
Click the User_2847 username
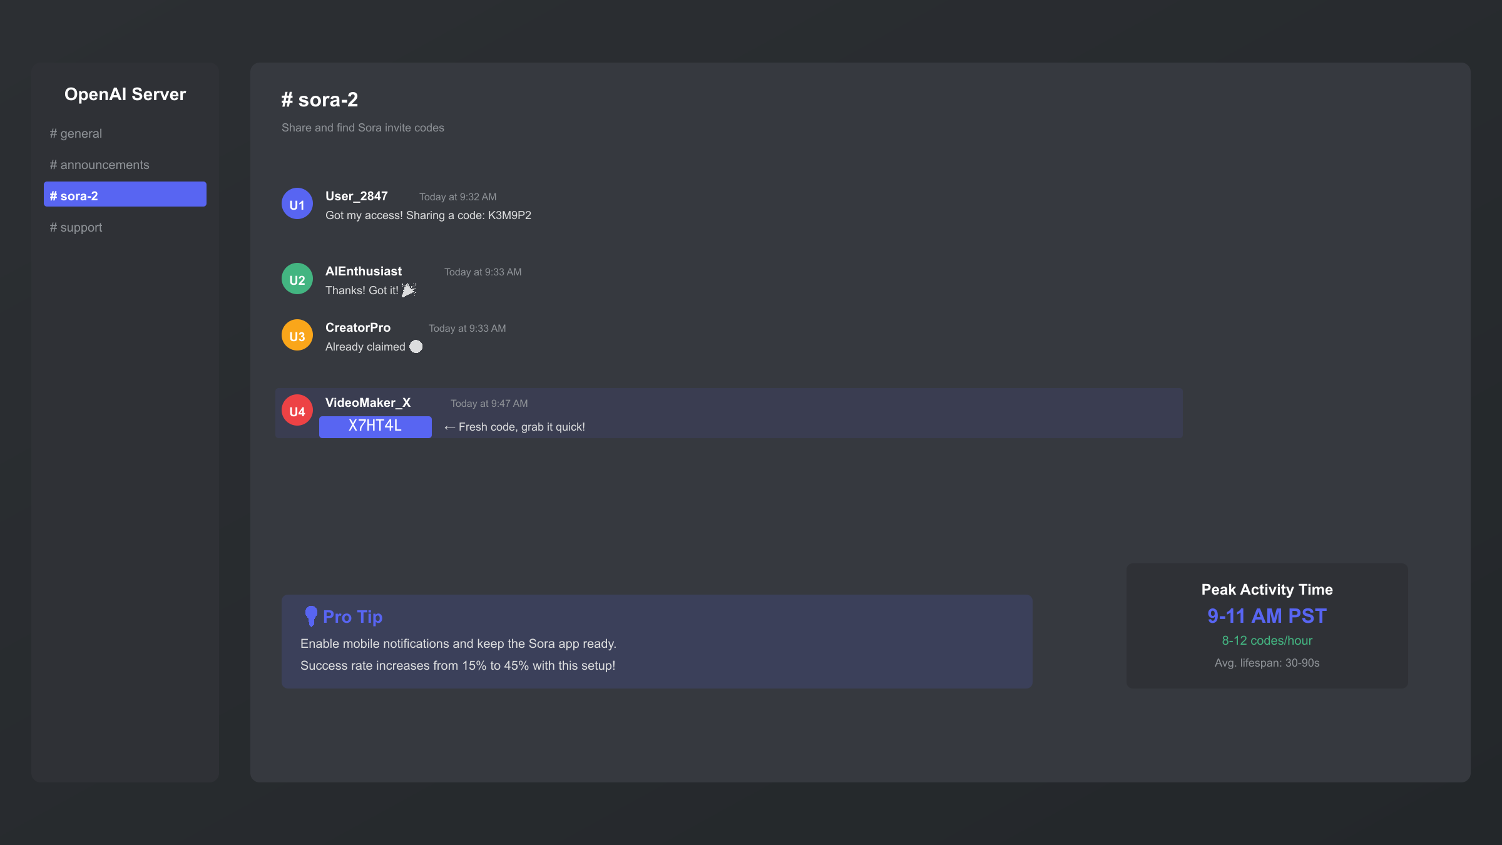(357, 196)
